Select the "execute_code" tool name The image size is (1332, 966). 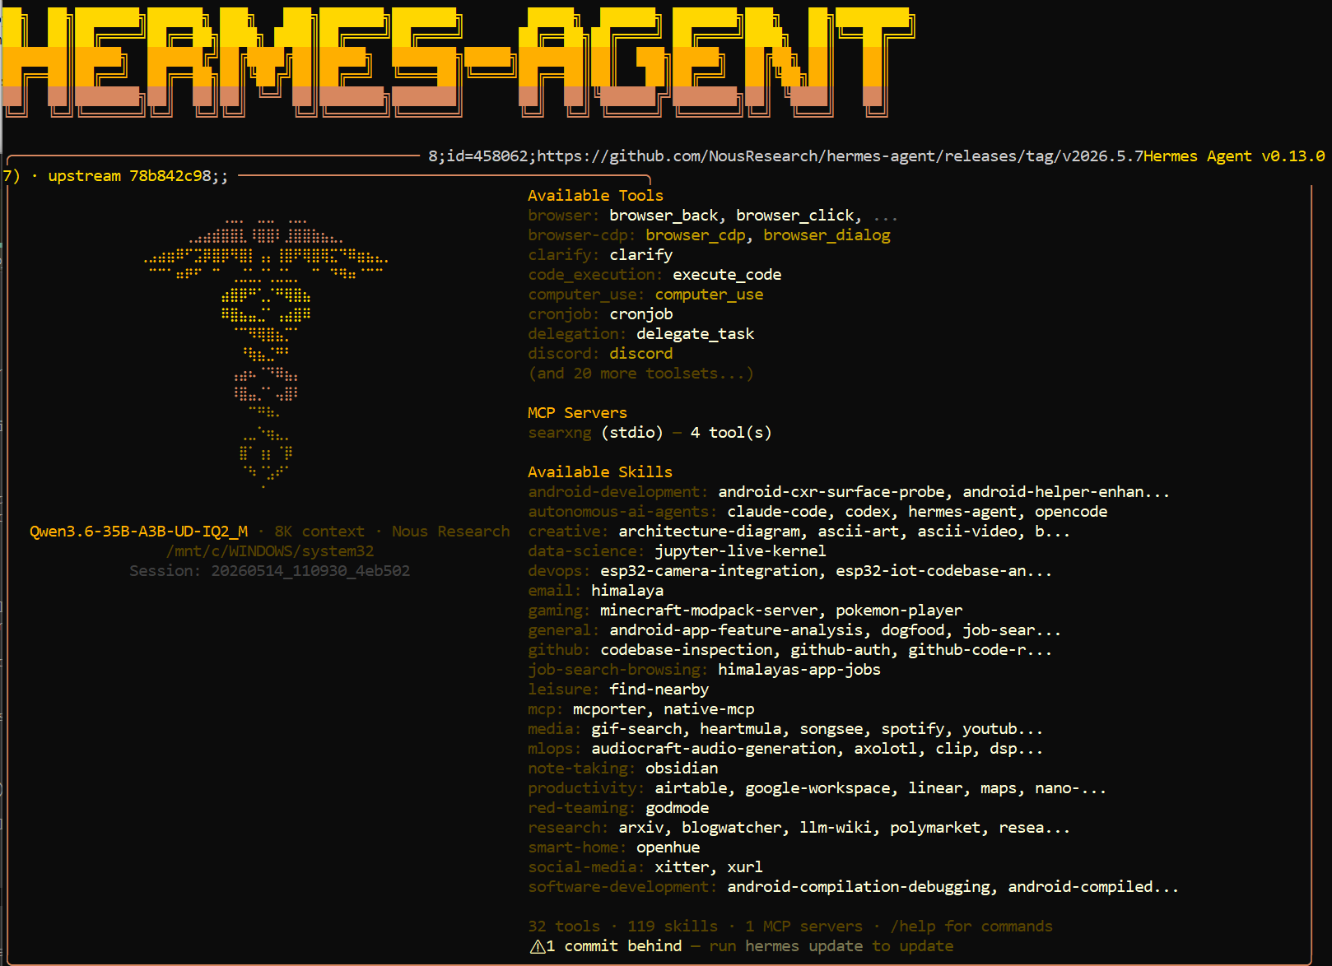(727, 275)
